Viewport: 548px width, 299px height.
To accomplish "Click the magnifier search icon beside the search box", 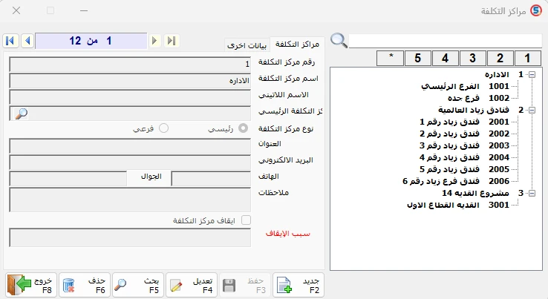I will pos(339,41).
